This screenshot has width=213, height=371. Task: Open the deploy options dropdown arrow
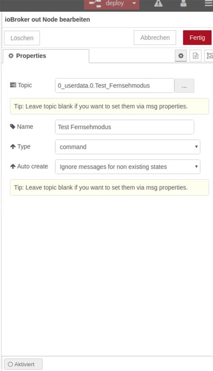pos(134,4)
